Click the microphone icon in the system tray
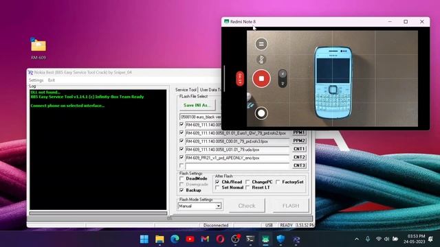The width and height of the screenshot is (440, 247). point(368,239)
